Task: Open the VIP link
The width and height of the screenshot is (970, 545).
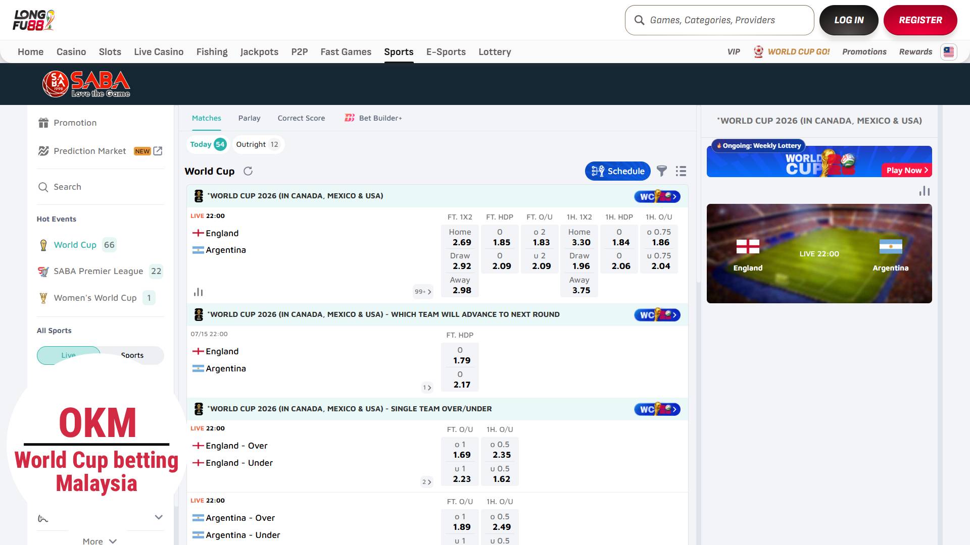Action: pyautogui.click(x=734, y=51)
